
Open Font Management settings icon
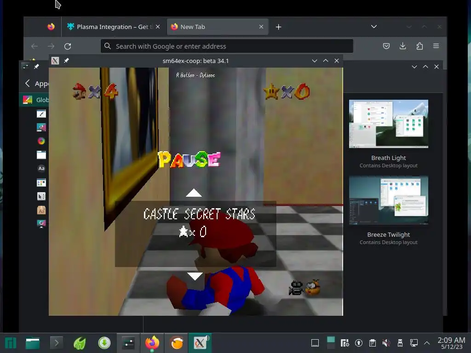click(41, 210)
